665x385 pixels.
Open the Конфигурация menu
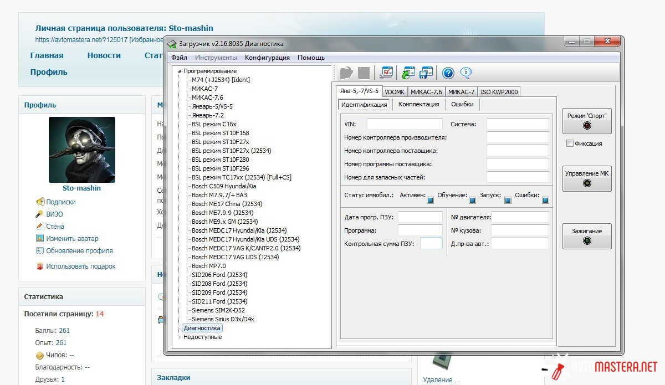click(267, 58)
